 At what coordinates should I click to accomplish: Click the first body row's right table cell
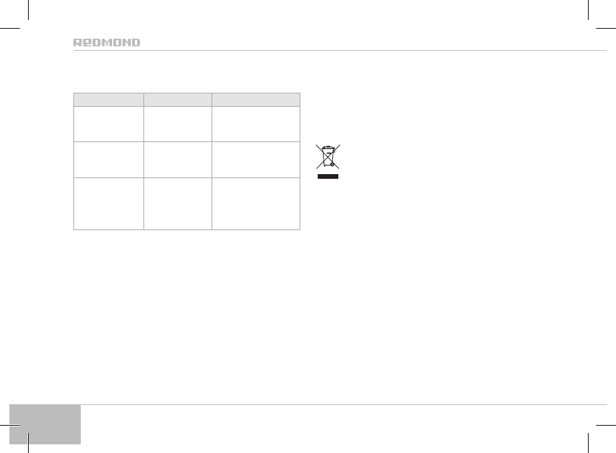[x=256, y=123]
